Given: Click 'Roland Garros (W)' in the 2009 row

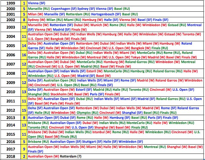Looking at the screenshot, I should [x=169, y=80].
